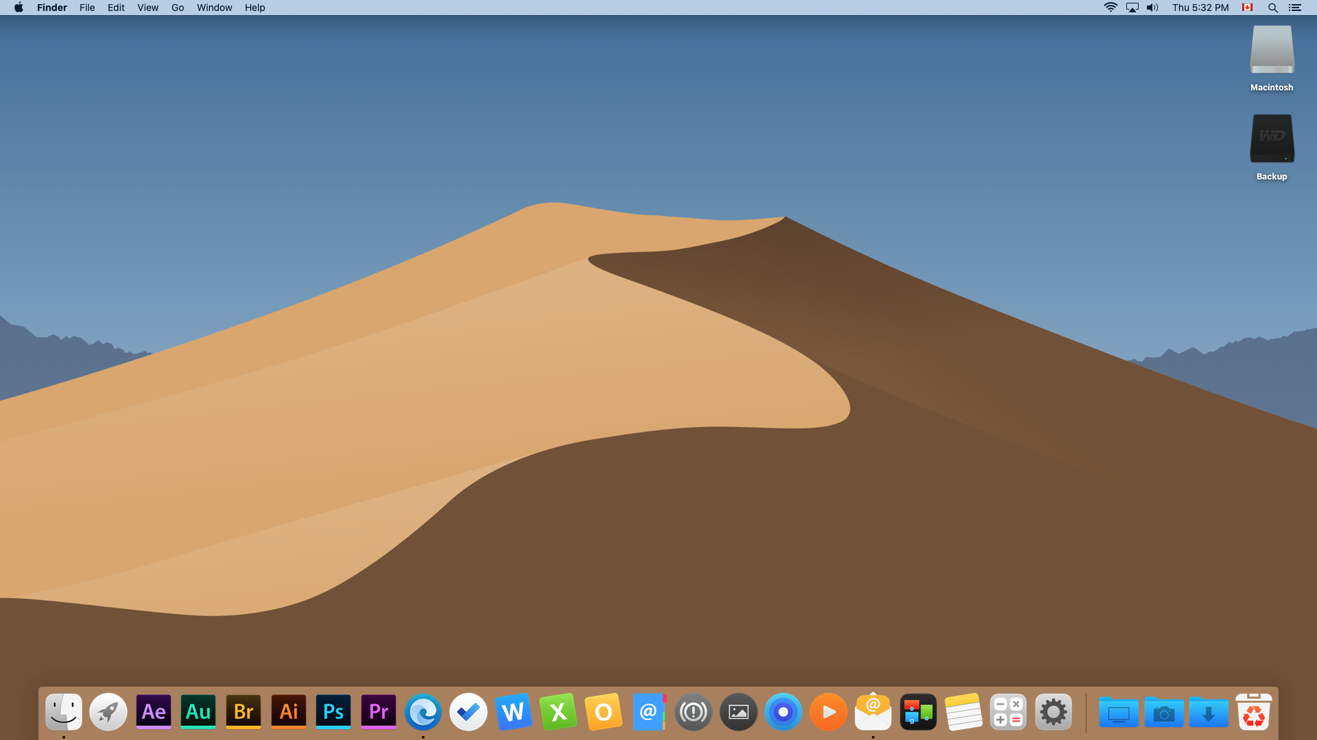Open the Window menu

coord(214,8)
